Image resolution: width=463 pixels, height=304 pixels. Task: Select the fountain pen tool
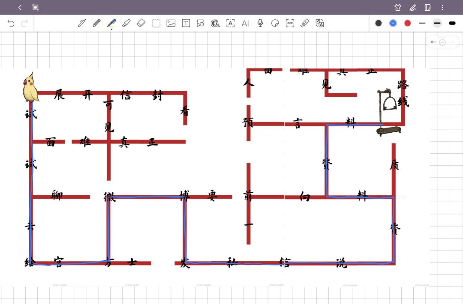click(82, 23)
